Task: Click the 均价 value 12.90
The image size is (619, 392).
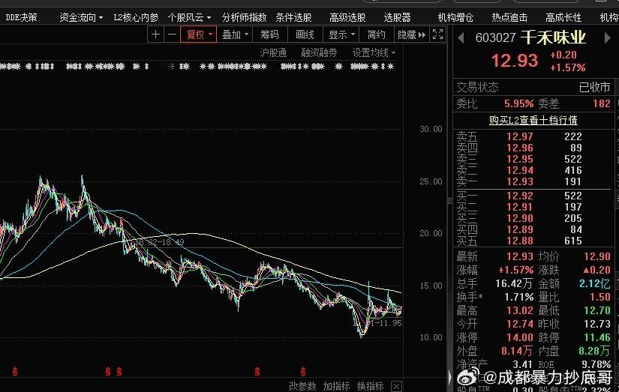Action: [x=597, y=257]
